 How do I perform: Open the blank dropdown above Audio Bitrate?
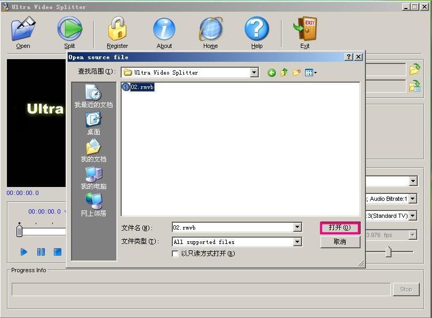413,181
